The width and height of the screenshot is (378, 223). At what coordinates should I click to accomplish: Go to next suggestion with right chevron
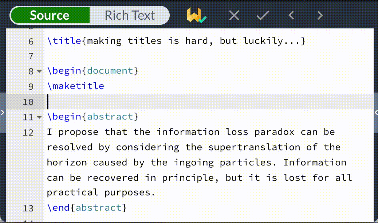tap(320, 15)
